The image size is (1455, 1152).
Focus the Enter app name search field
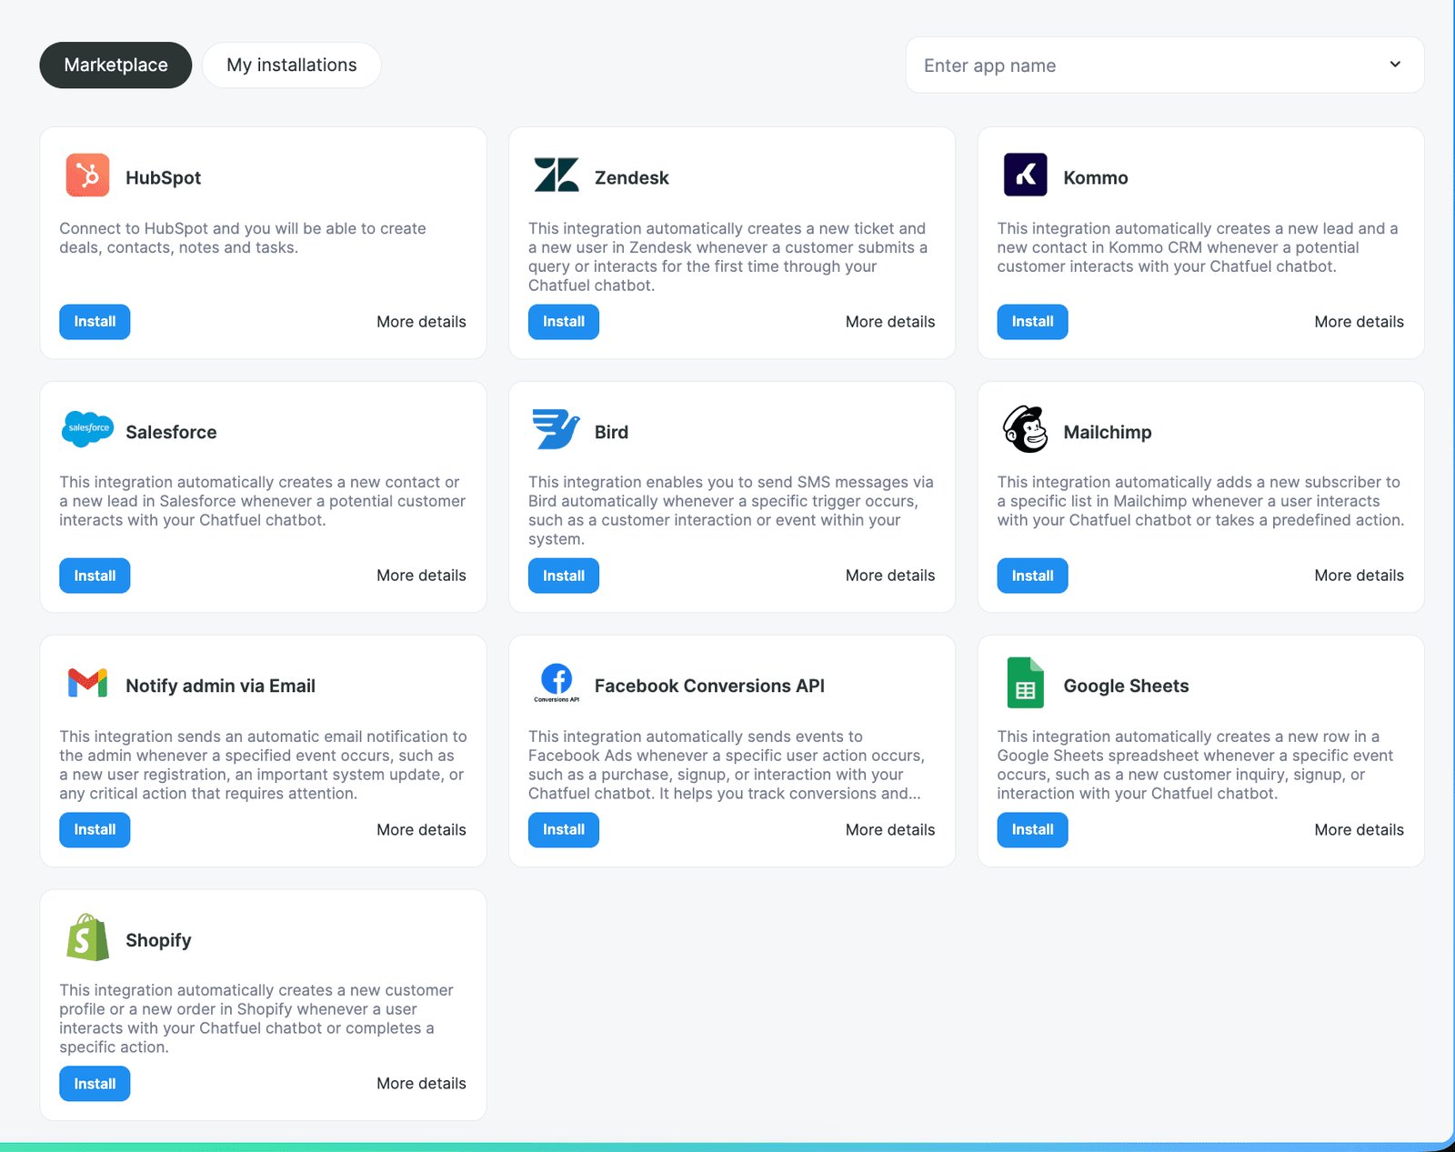(1165, 65)
